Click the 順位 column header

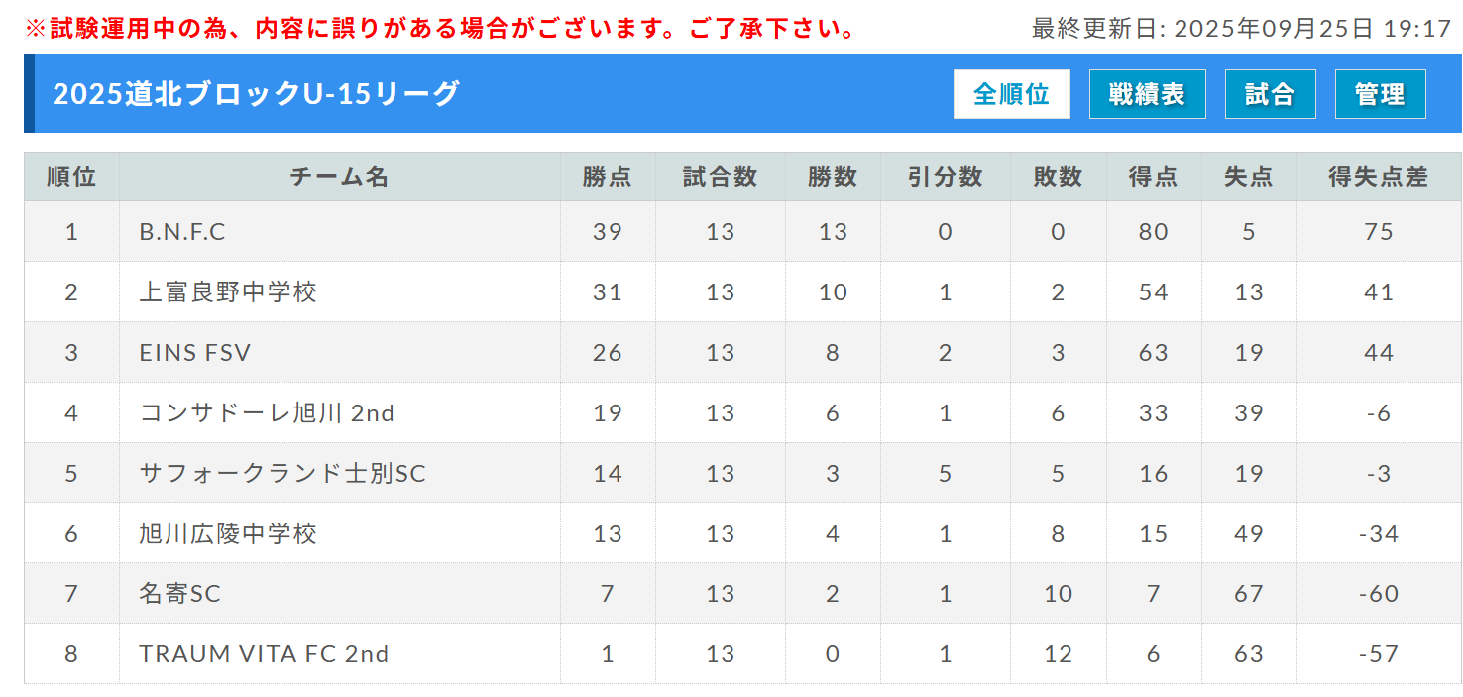coord(71,176)
